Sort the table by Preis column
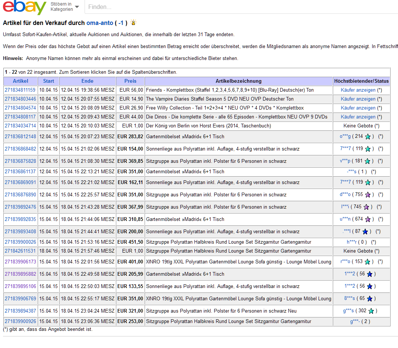This screenshot has height=348, width=398. coord(130,81)
